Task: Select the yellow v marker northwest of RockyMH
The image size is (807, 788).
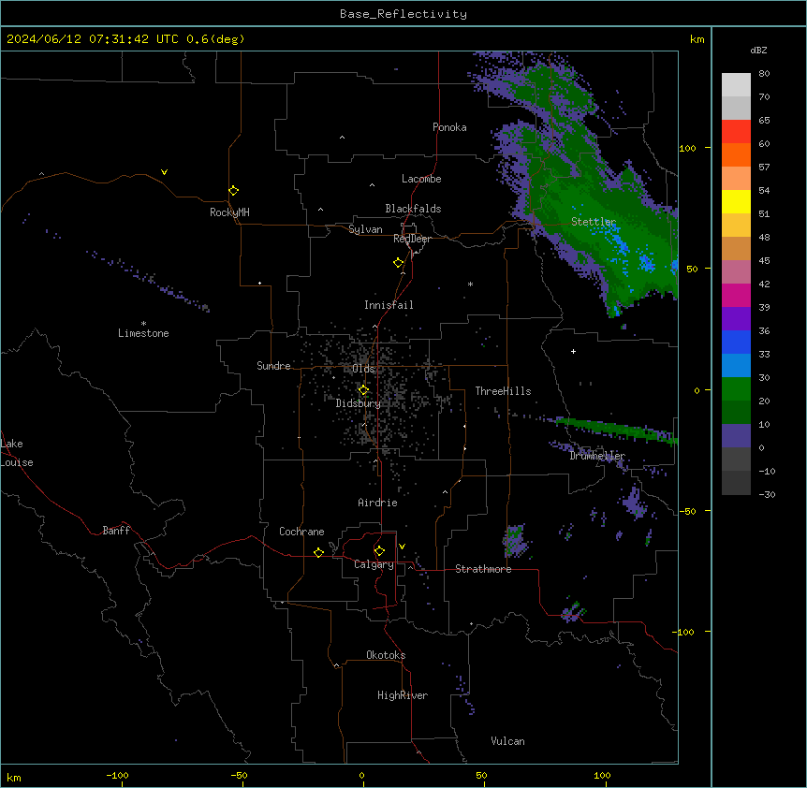Action: (164, 172)
